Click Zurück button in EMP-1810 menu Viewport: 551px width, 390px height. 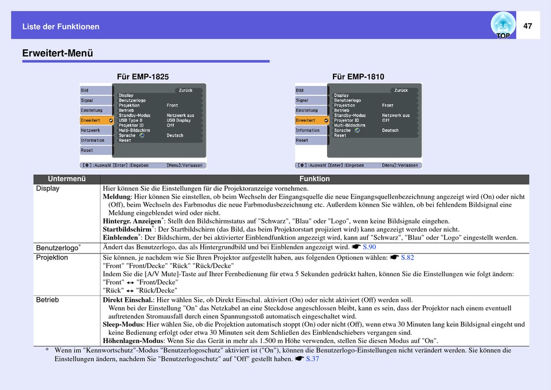(x=404, y=91)
